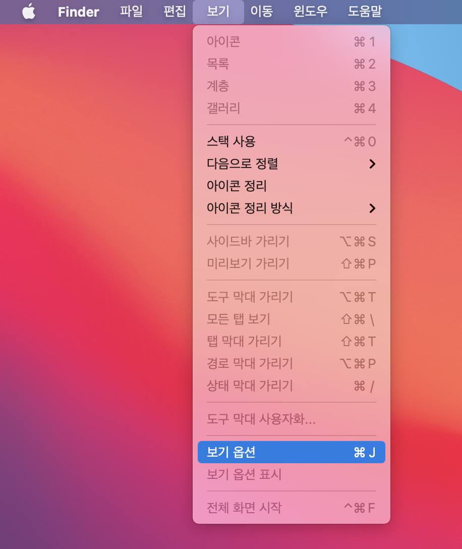Image resolution: width=462 pixels, height=549 pixels.
Task: Click the 상태 막대 가리기 entry
Action: (x=291, y=386)
